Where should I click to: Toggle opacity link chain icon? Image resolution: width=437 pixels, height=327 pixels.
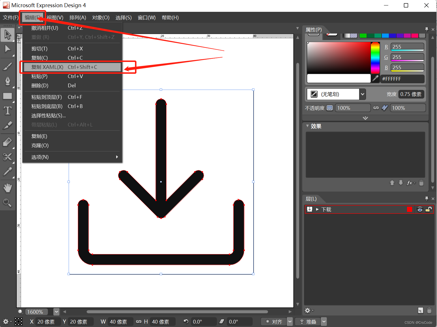click(x=376, y=108)
